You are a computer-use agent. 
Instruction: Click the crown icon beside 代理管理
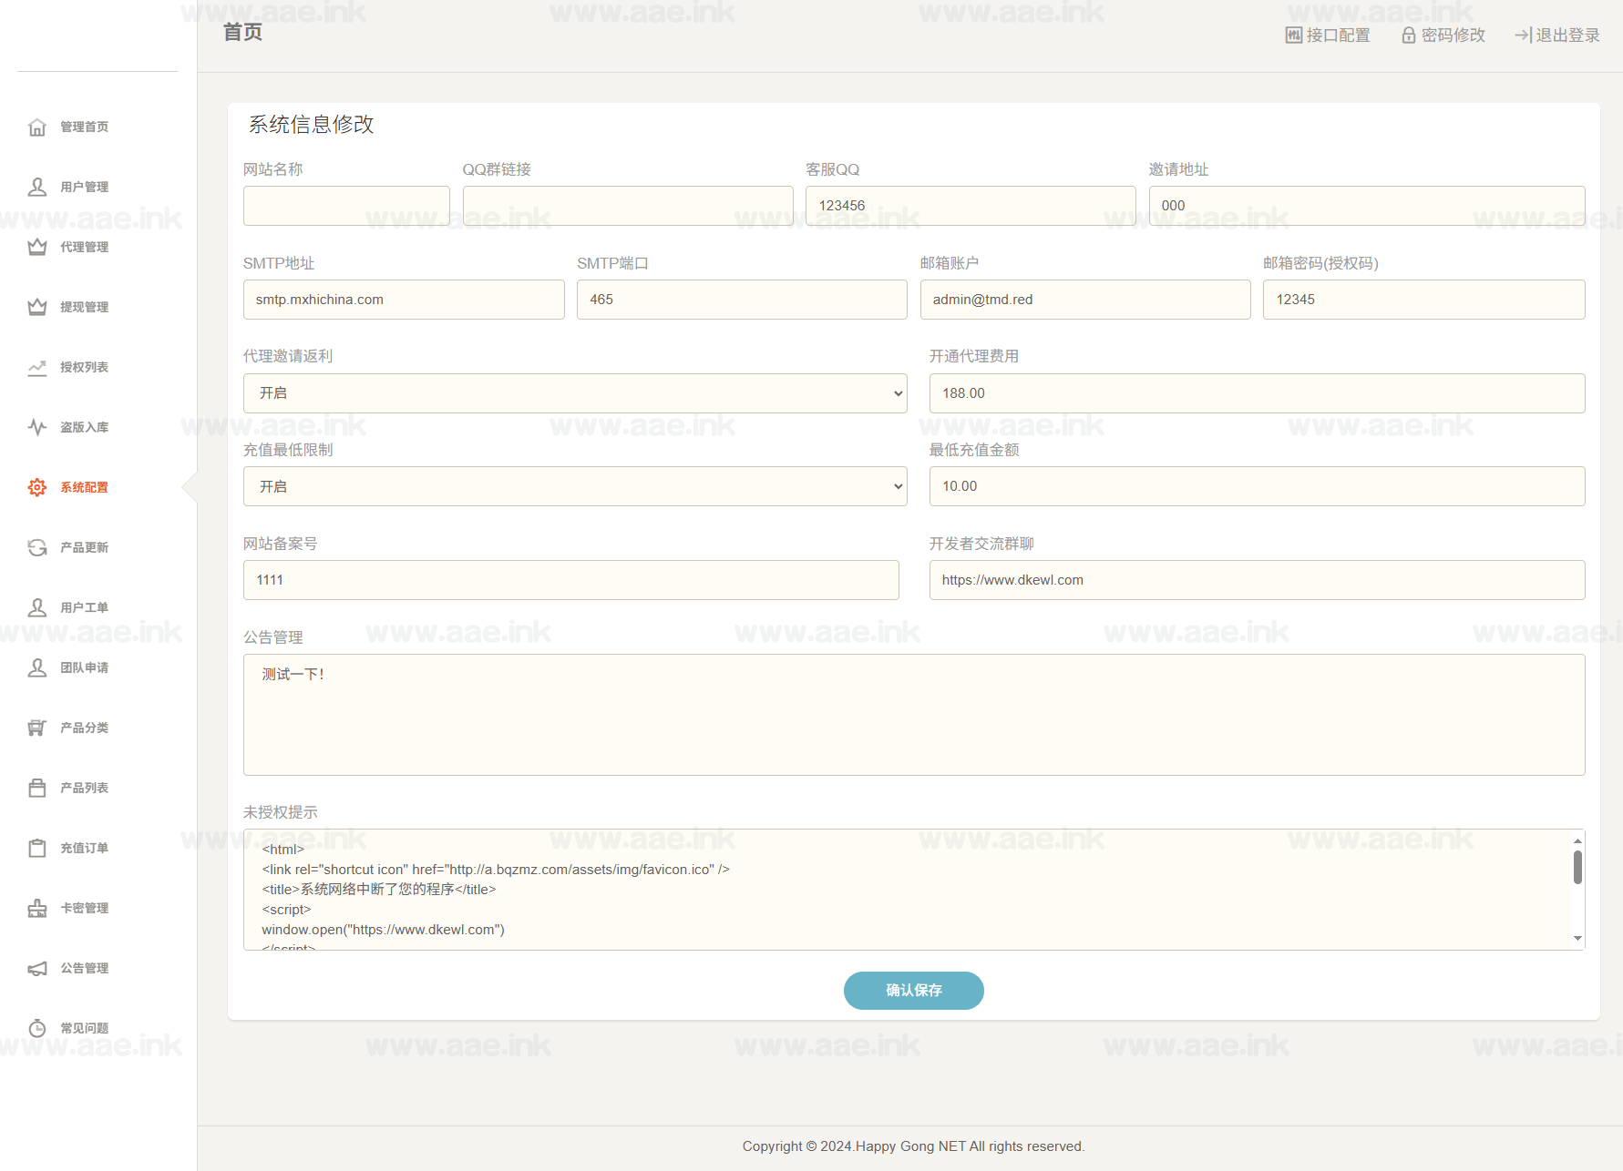click(x=37, y=247)
